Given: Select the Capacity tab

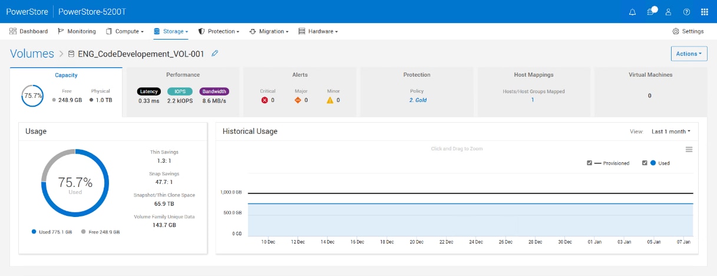Looking at the screenshot, I should coord(66,92).
